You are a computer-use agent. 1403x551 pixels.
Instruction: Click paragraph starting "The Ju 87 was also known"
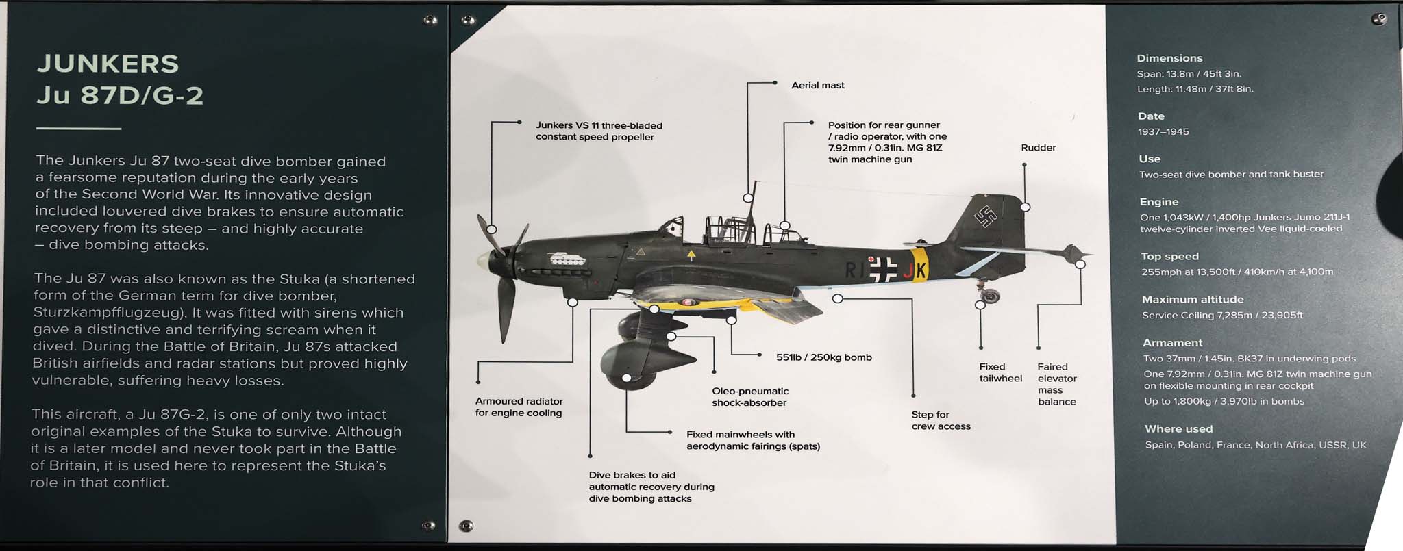(223, 329)
